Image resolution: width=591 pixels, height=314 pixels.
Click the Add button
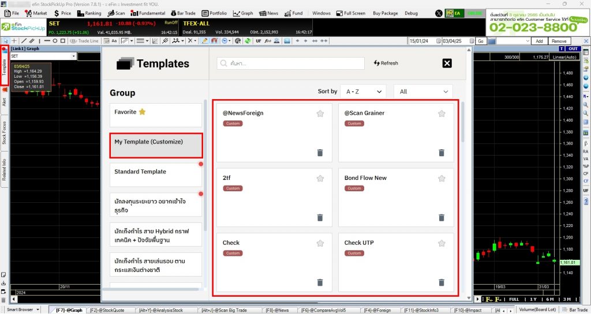click(540, 41)
